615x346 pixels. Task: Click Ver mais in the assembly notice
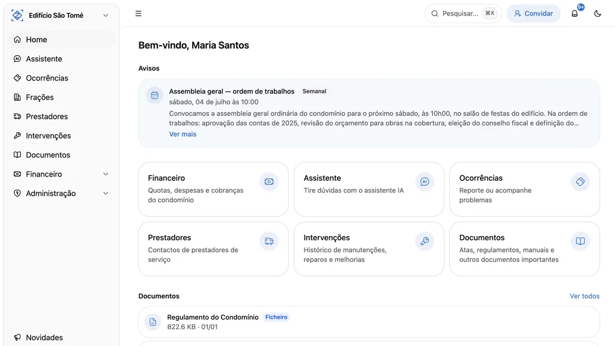[x=183, y=134]
